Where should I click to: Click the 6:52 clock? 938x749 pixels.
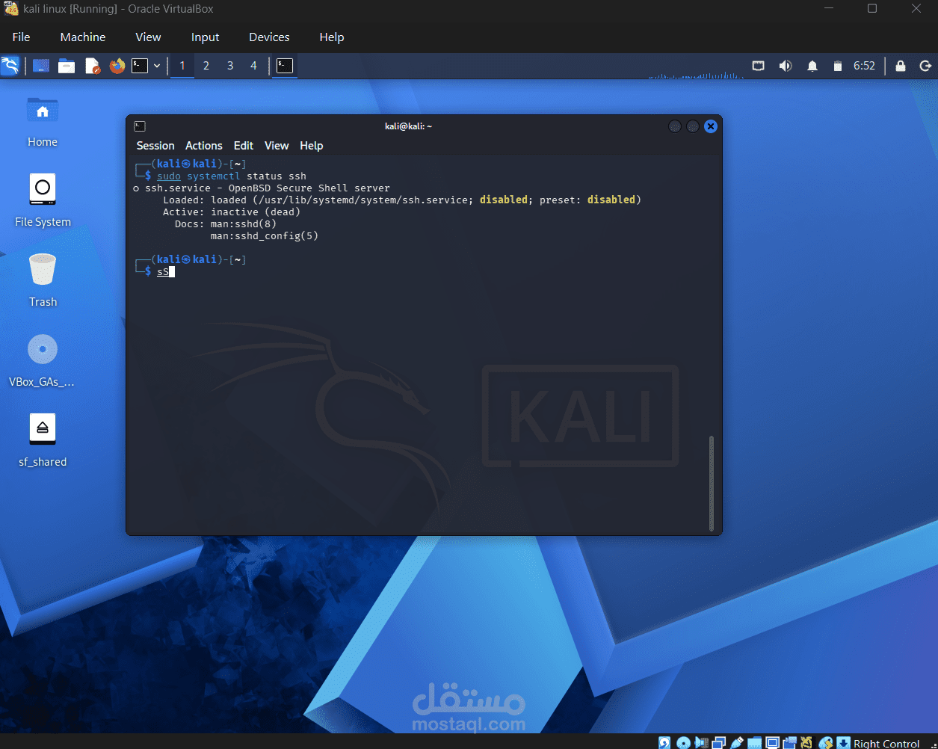tap(864, 66)
